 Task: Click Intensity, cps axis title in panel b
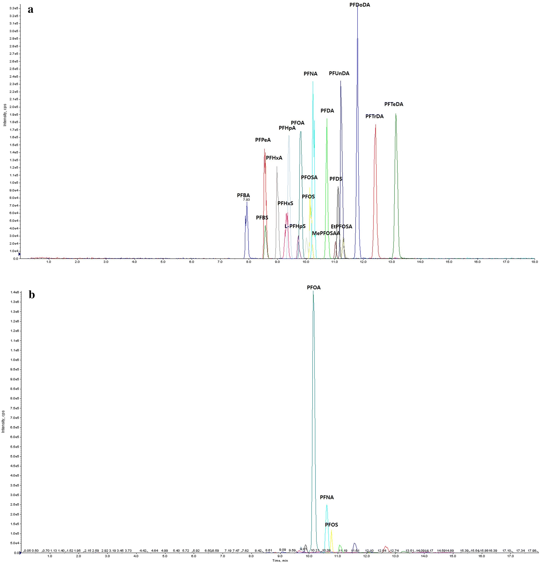[3, 421]
